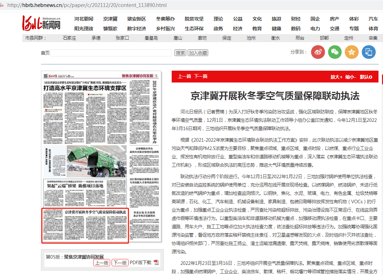This screenshot has width=383, height=276.
Task: Open the 京津冀 navigation menu item
Action: (x=110, y=19)
